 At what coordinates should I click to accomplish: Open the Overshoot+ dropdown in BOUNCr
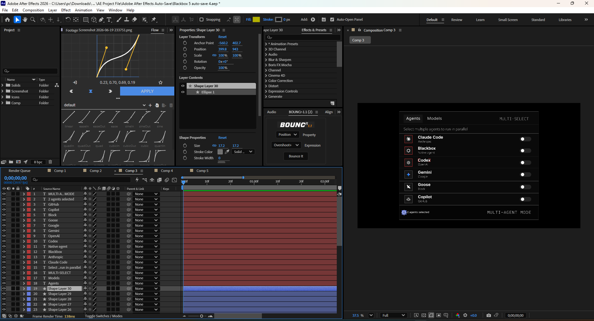point(286,145)
